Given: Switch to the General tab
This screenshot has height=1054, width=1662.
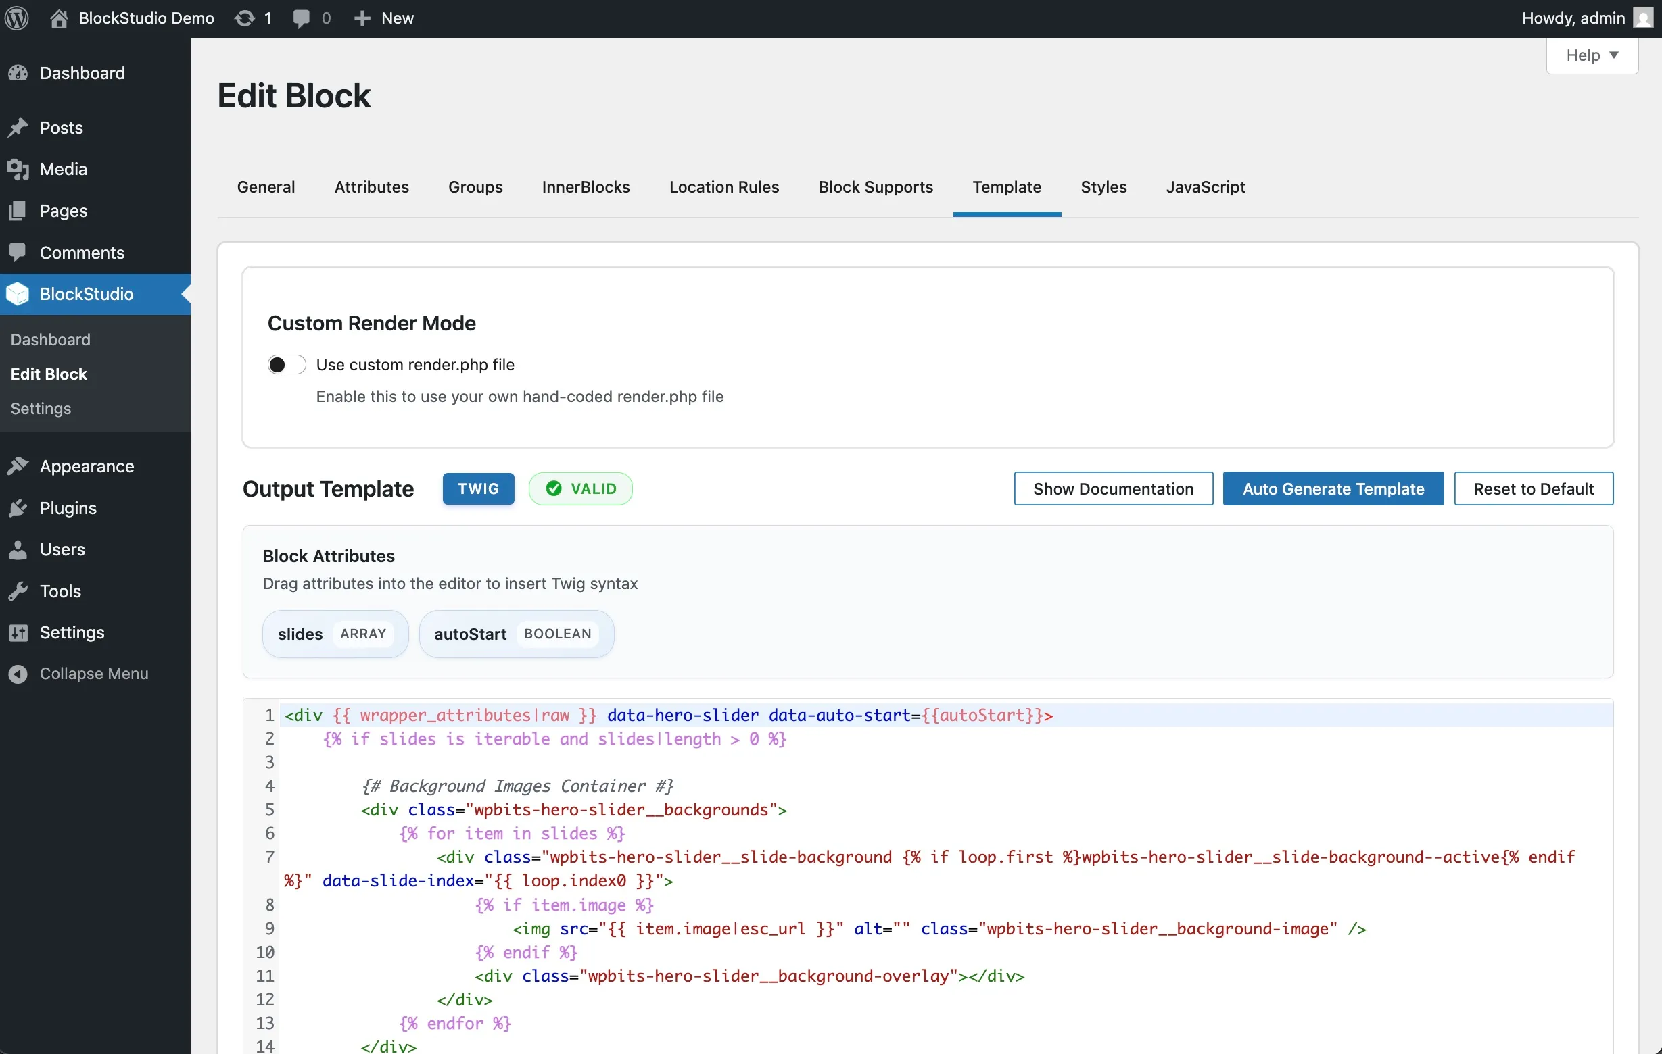Looking at the screenshot, I should click(266, 187).
